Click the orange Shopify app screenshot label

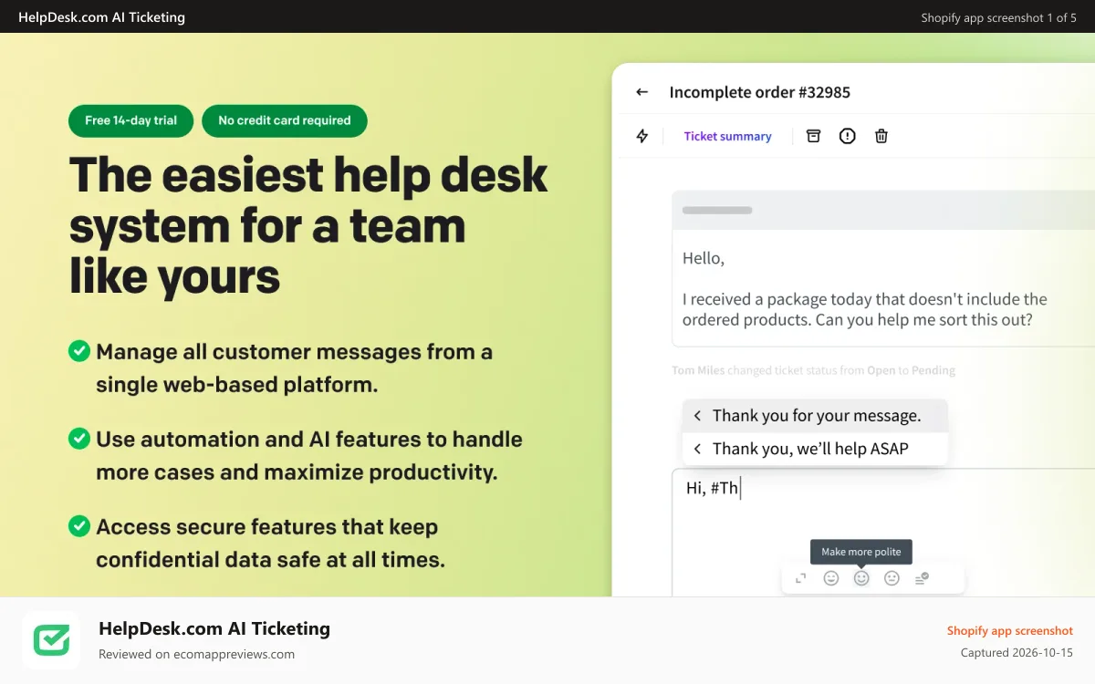tap(1009, 630)
